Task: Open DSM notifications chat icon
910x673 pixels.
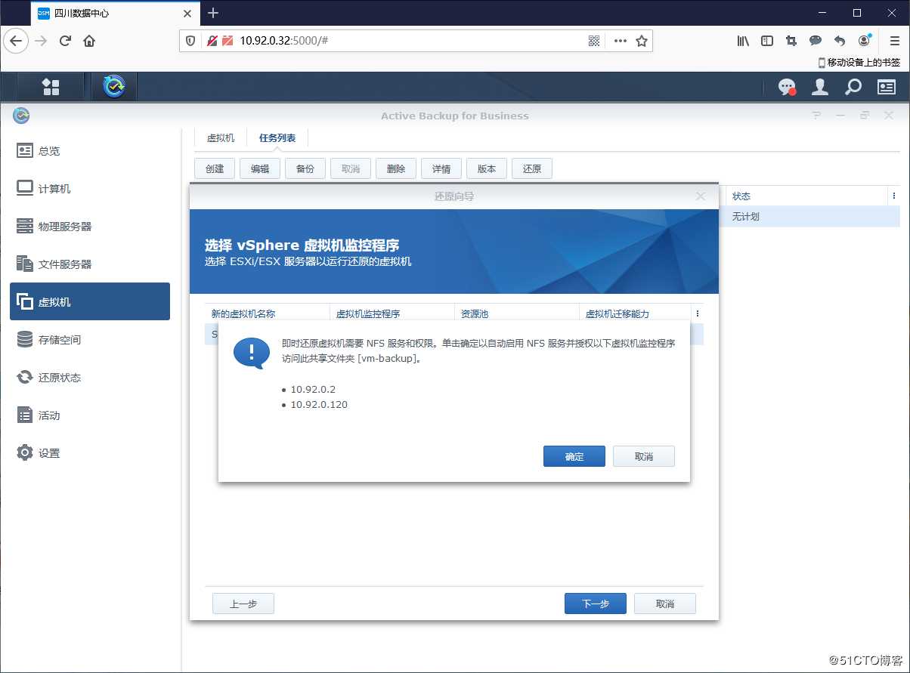Action: (x=787, y=87)
